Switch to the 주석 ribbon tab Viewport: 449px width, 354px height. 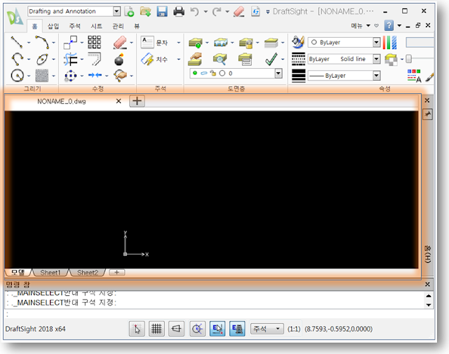coord(75,27)
